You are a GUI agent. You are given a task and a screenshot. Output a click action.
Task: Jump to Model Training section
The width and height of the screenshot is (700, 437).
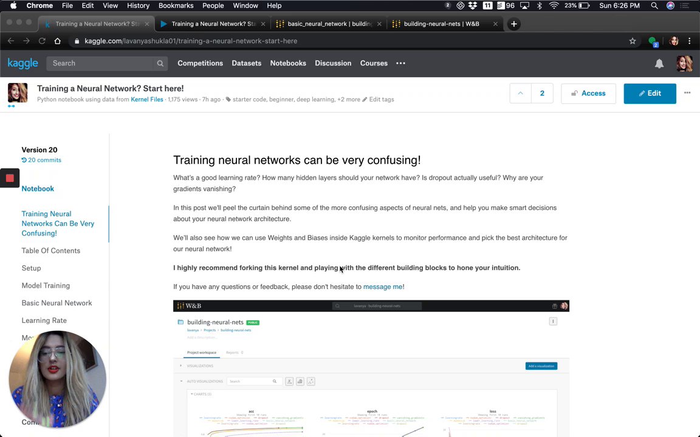46,285
